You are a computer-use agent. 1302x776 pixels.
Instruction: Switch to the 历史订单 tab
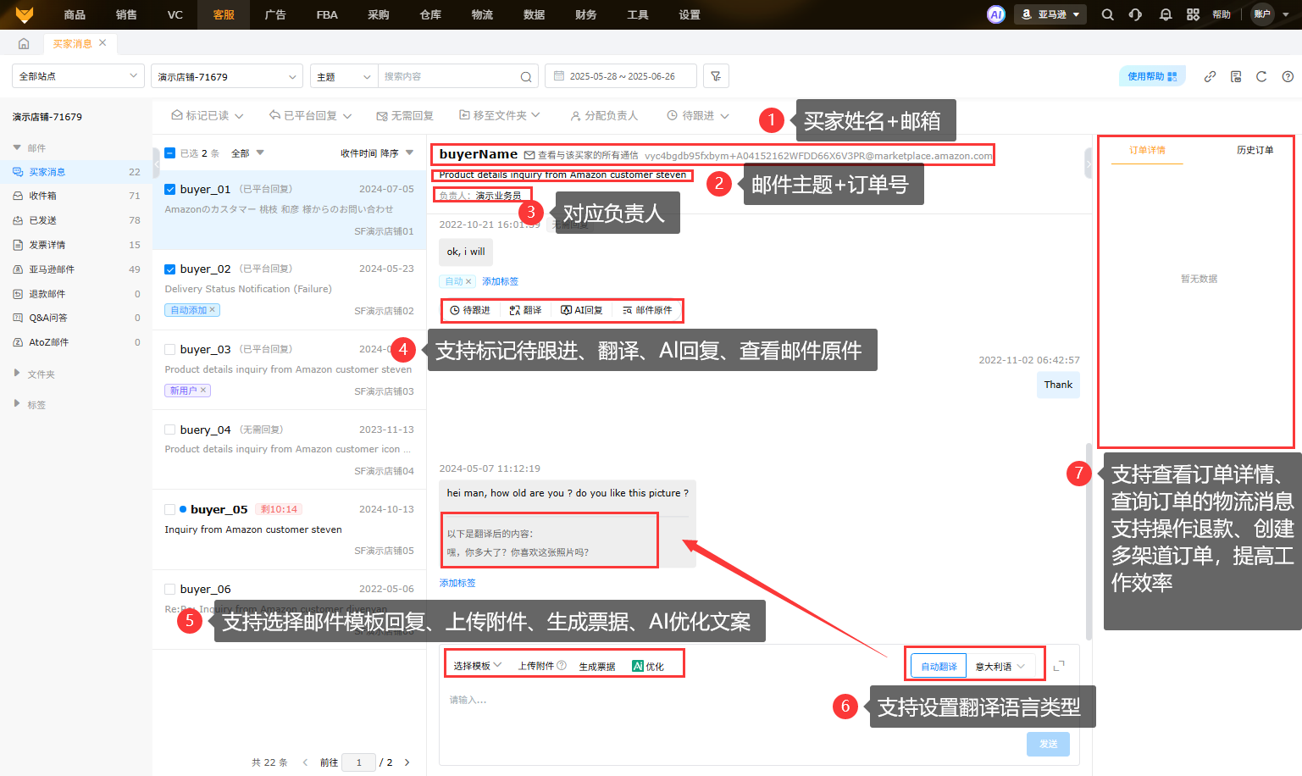(x=1255, y=150)
